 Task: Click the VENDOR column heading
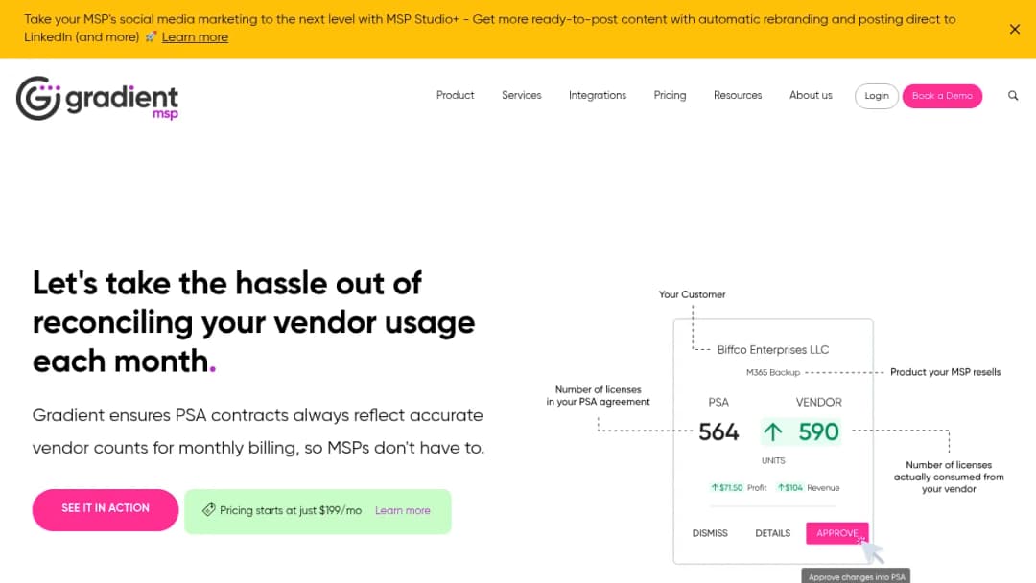click(818, 402)
